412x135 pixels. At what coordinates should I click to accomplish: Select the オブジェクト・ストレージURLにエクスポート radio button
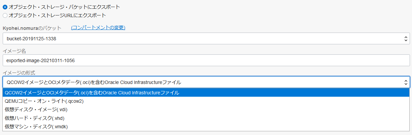5,15
